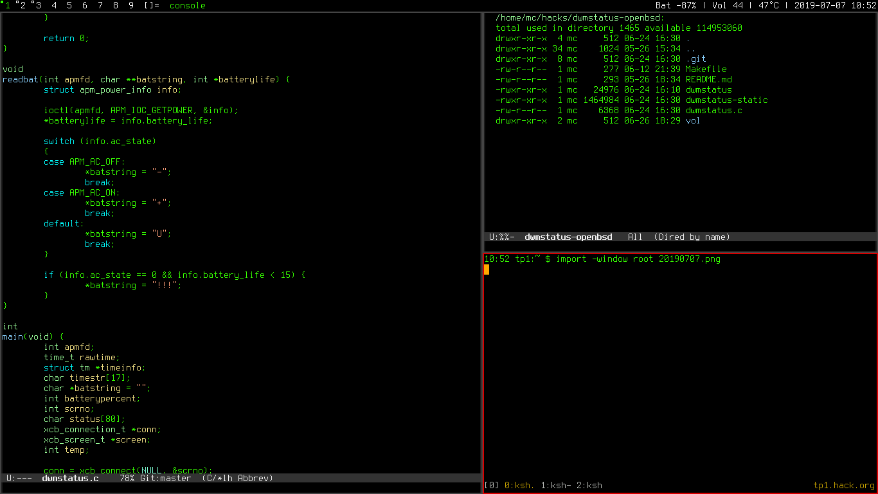Click dwmstatus.c buffer name in mode line
This screenshot has width=878, height=494.
(70, 478)
